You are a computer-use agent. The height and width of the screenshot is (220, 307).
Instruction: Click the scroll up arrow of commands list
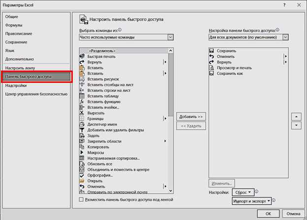tap(171, 51)
